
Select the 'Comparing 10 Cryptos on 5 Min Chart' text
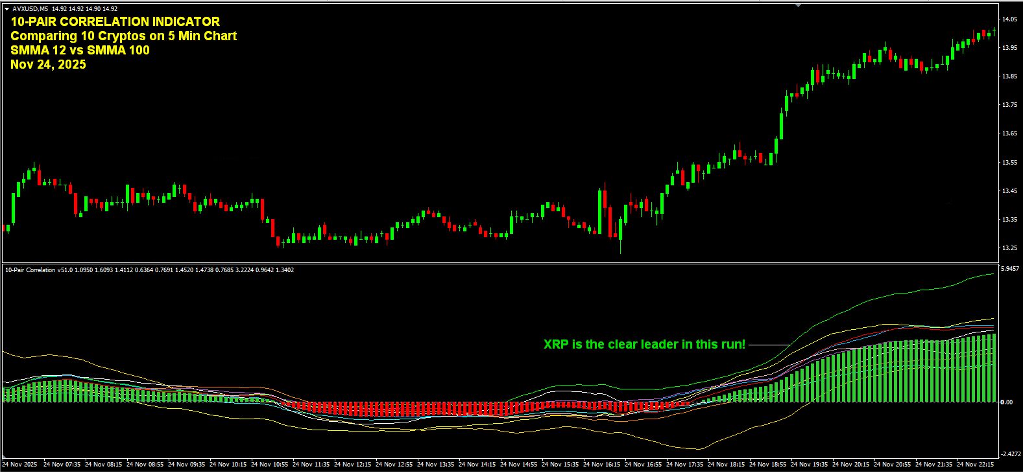click(123, 36)
